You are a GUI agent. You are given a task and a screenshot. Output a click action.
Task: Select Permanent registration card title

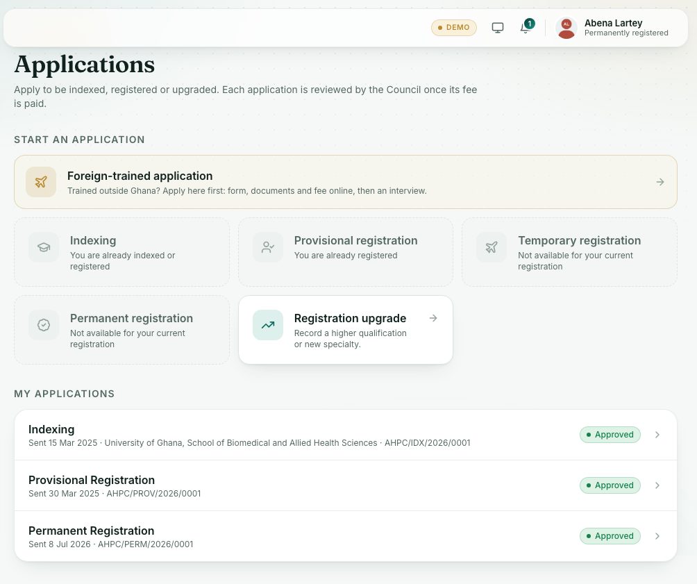tap(132, 319)
